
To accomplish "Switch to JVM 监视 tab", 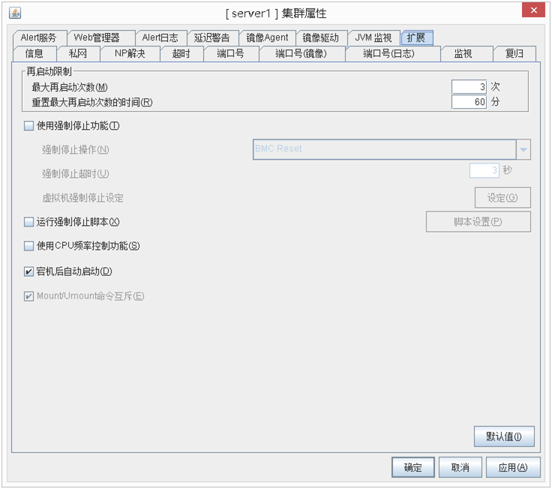I will [x=373, y=37].
